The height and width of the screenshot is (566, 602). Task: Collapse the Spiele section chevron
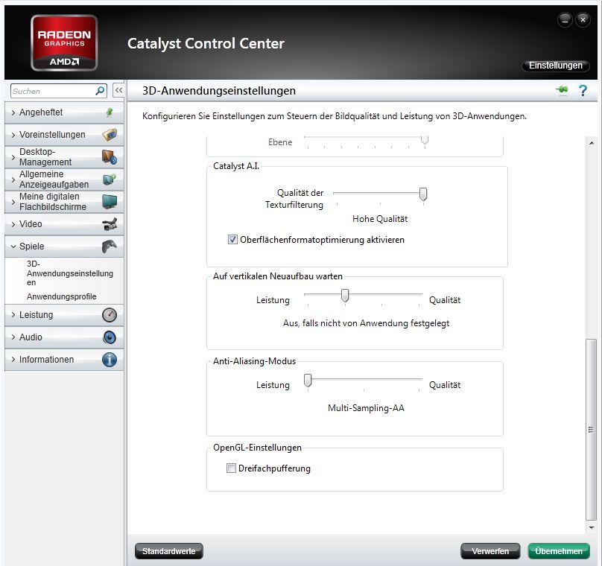tap(13, 247)
